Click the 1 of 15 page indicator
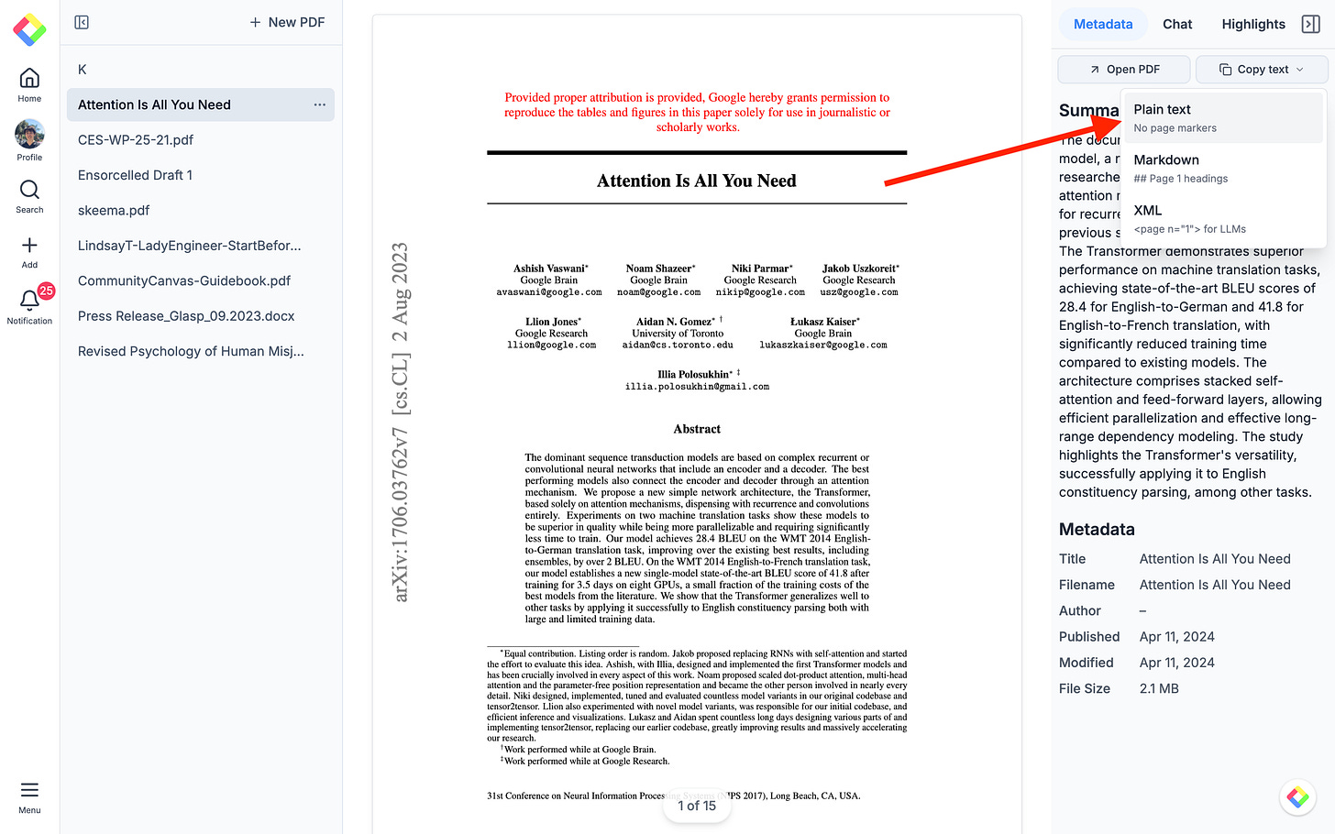 click(697, 806)
